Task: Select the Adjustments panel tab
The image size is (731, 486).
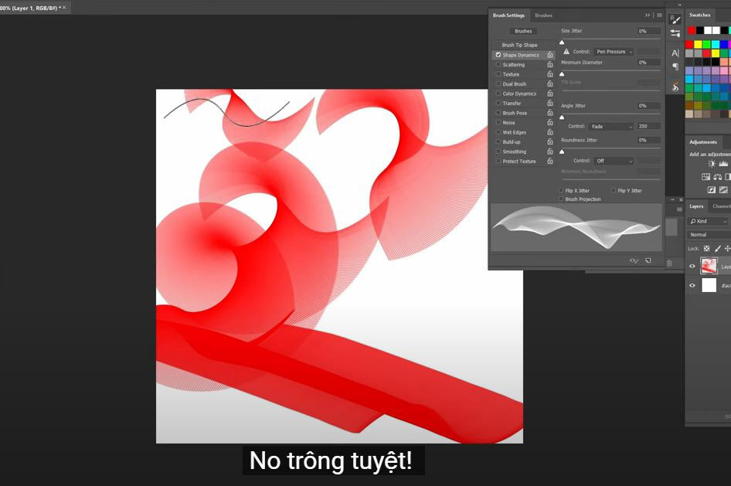Action: click(703, 142)
